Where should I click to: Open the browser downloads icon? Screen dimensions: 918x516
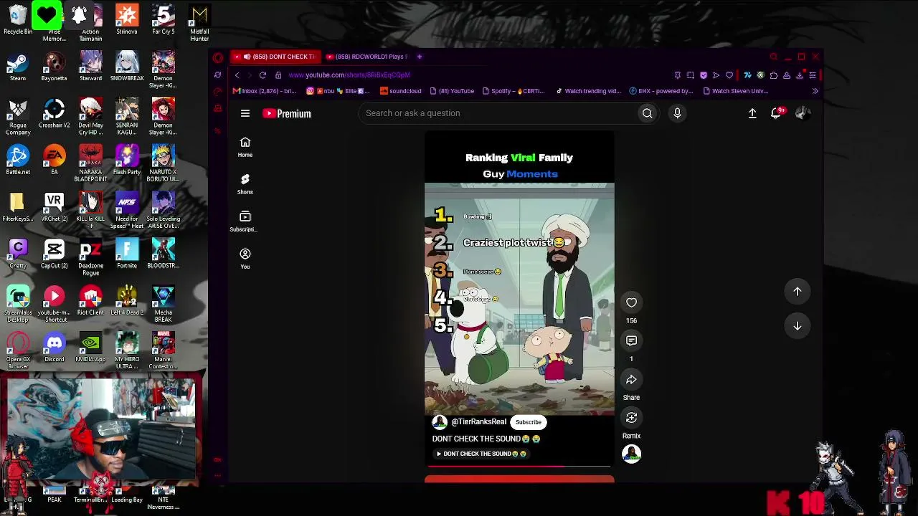[x=800, y=75]
